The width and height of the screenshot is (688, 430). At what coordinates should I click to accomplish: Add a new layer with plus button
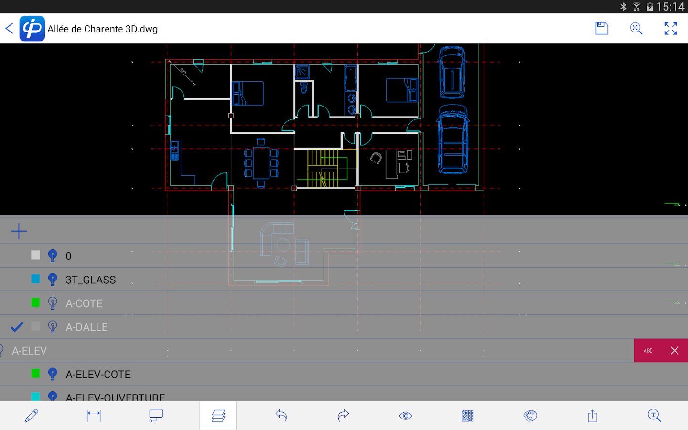19,231
